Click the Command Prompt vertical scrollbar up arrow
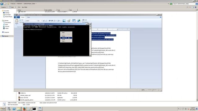The image size is (198, 111). pyautogui.click(x=90, y=26)
